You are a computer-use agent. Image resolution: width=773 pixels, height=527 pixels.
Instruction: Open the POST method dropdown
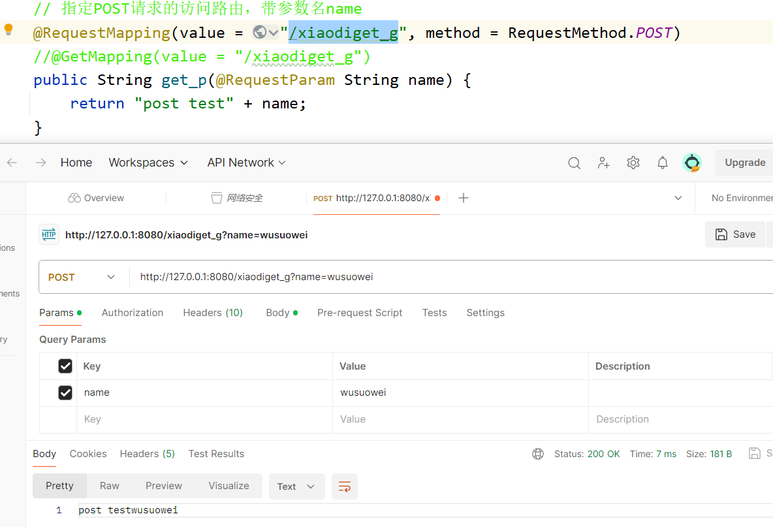(x=82, y=277)
